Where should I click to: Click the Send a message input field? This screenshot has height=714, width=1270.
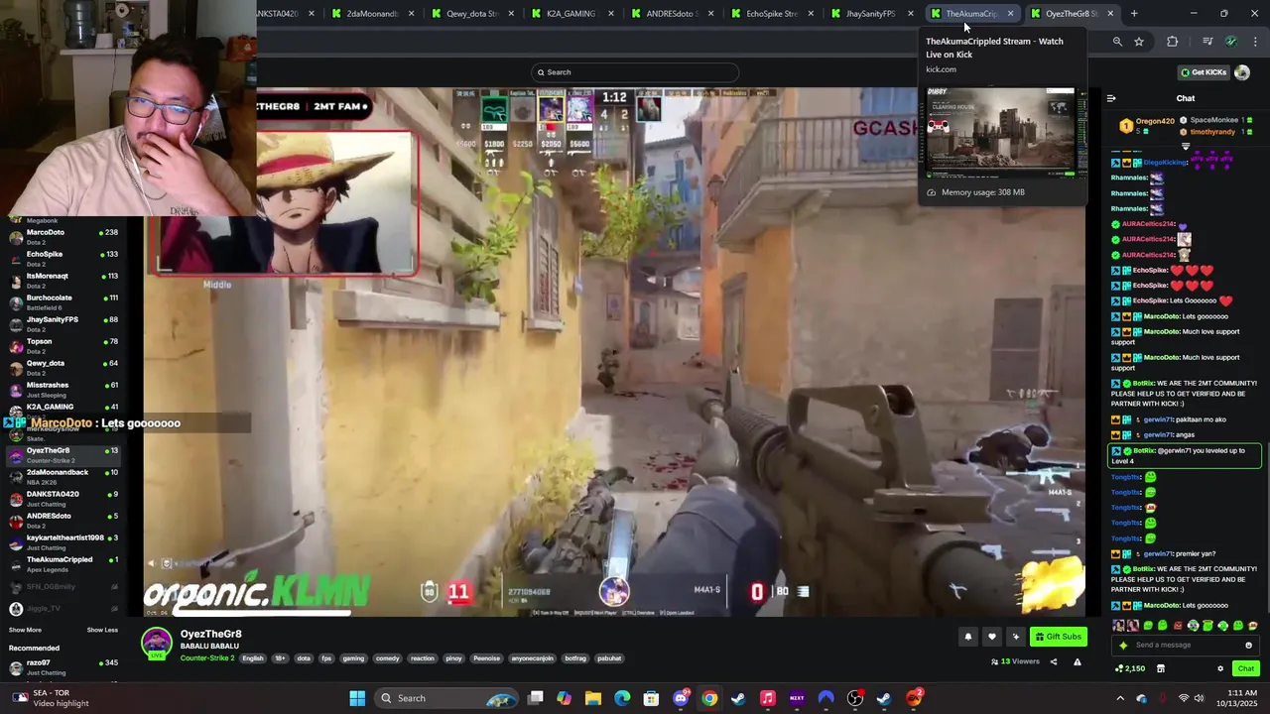point(1186,645)
